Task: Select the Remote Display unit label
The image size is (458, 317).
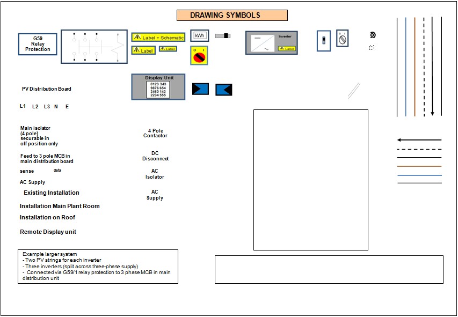Action: coord(48,232)
